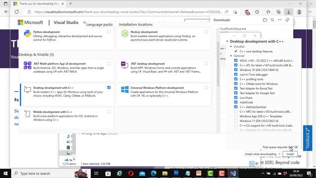Check C++ MFC for latest v143 build tools
Screen dimensions: 316x178
236,112
